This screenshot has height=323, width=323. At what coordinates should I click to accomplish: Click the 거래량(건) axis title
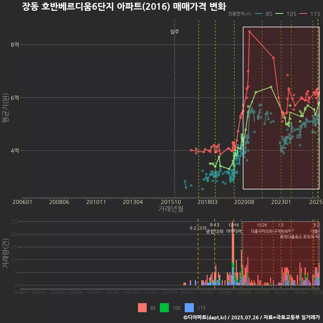[x=6, y=253]
